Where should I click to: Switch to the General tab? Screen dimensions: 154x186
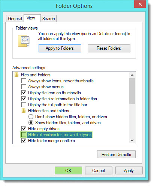(x=15, y=19)
